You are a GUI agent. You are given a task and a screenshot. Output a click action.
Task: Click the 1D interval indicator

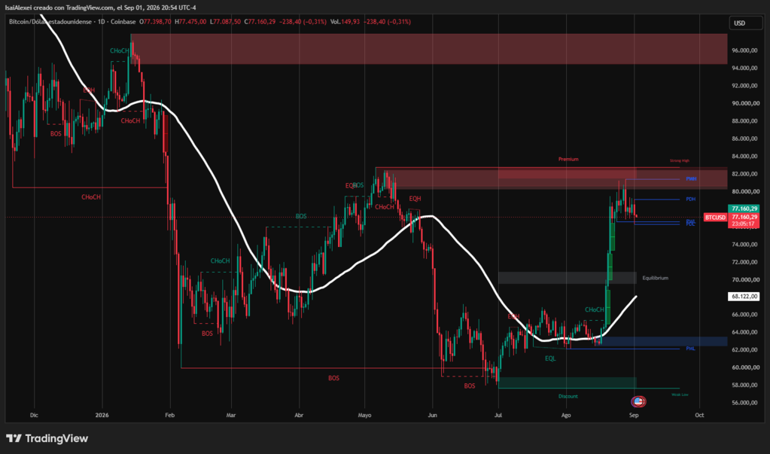[x=101, y=22]
